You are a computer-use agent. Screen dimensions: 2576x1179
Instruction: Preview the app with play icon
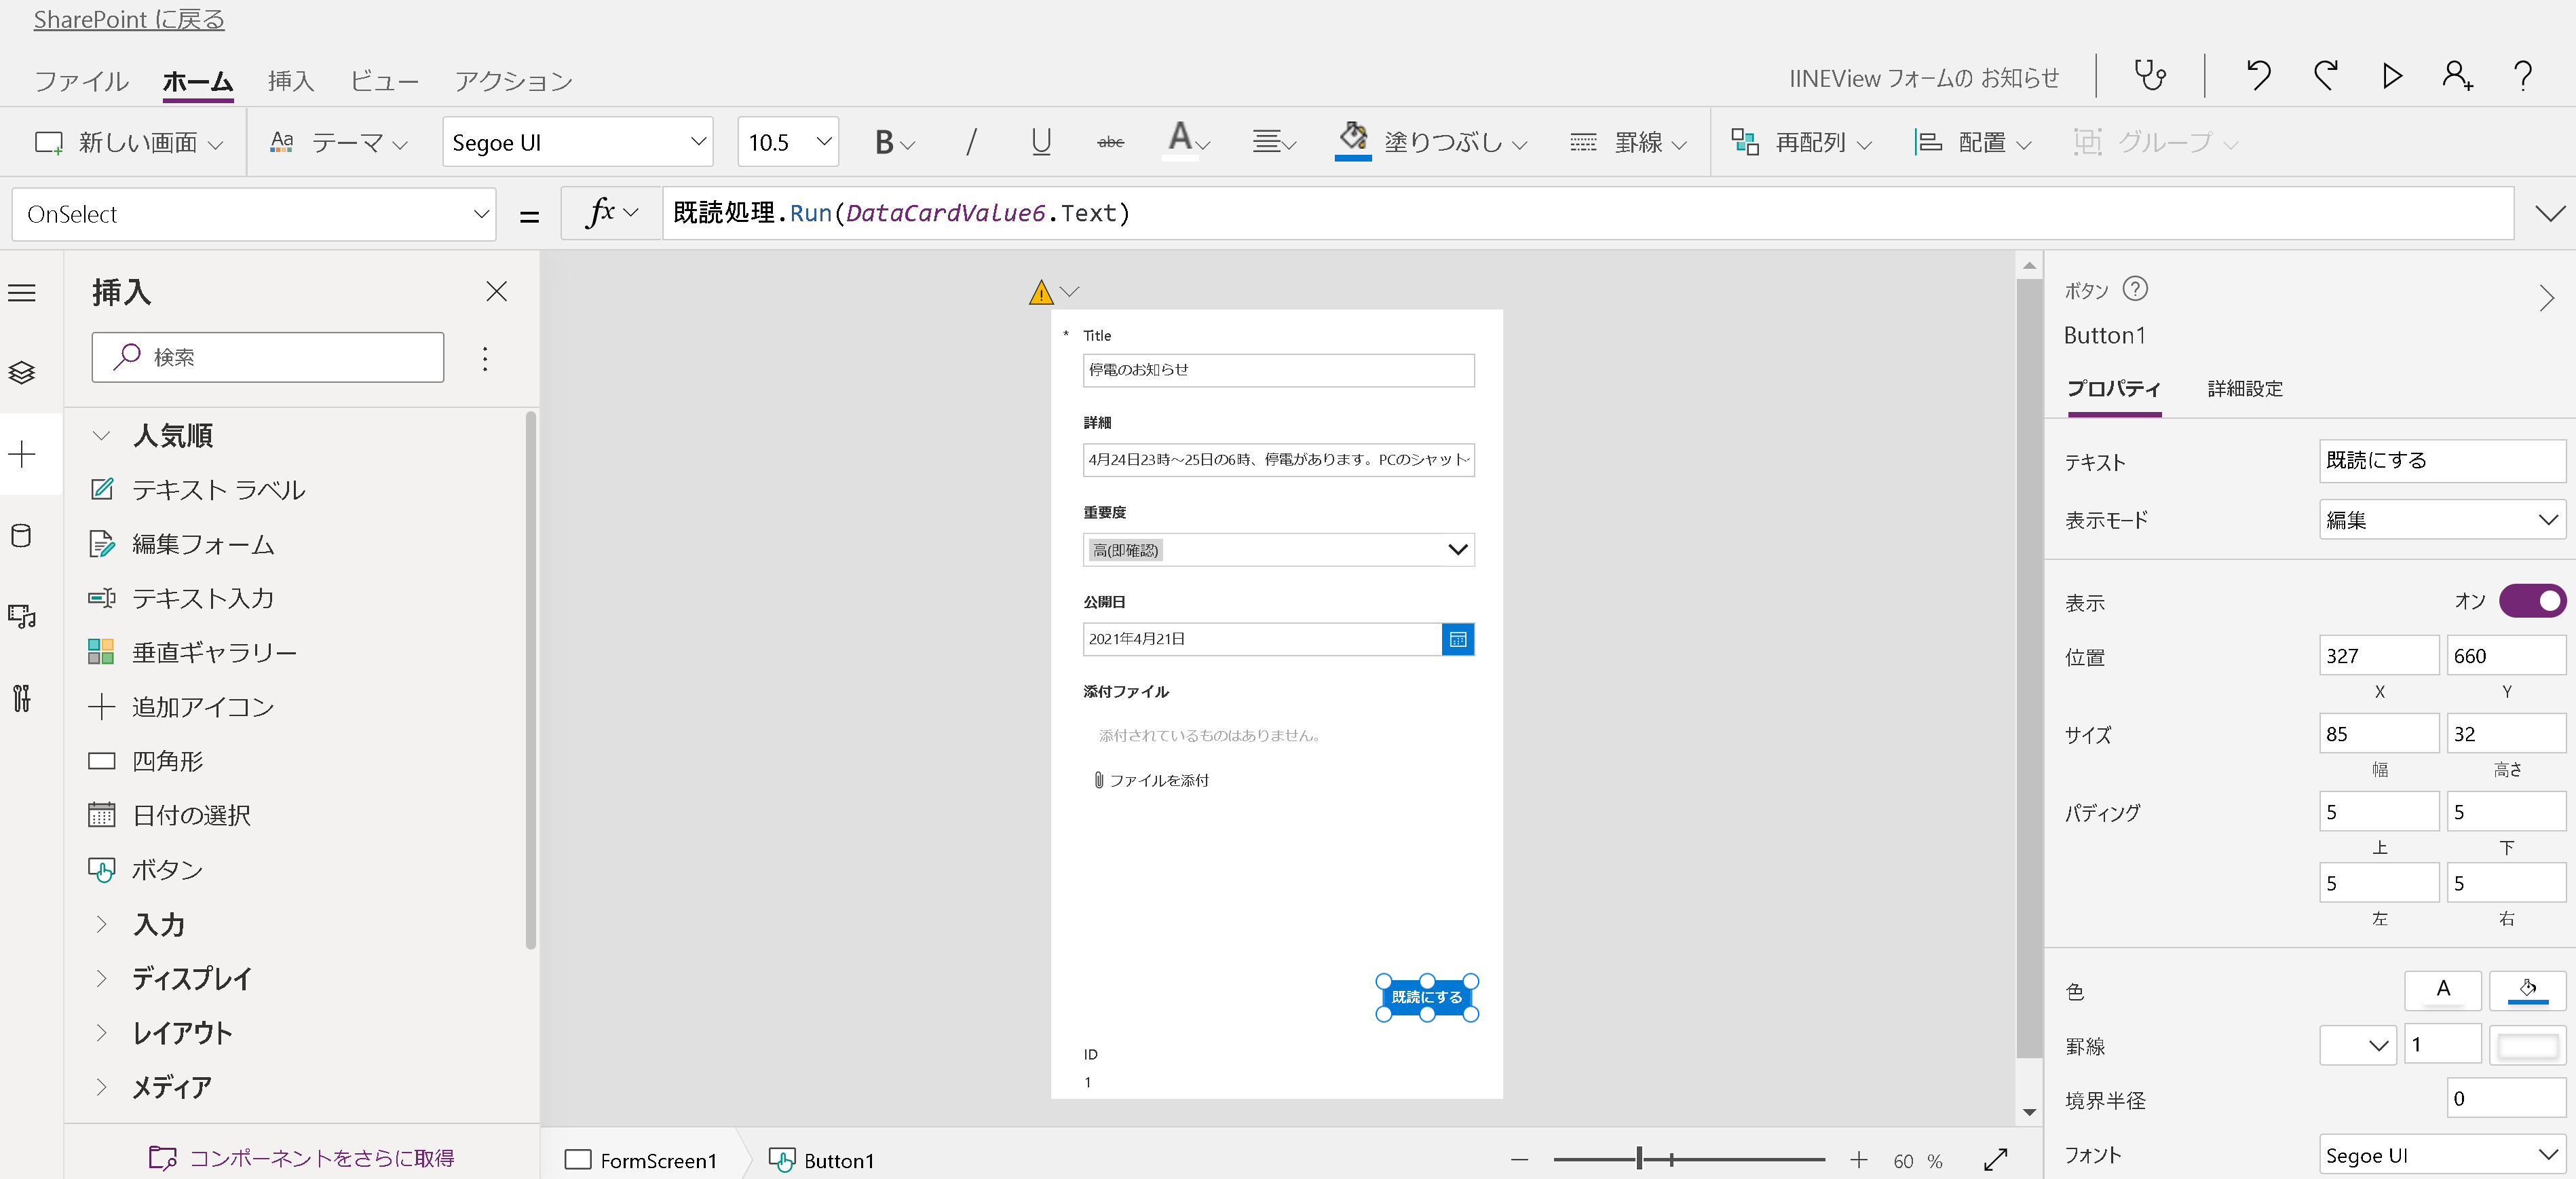pyautogui.click(x=2391, y=76)
